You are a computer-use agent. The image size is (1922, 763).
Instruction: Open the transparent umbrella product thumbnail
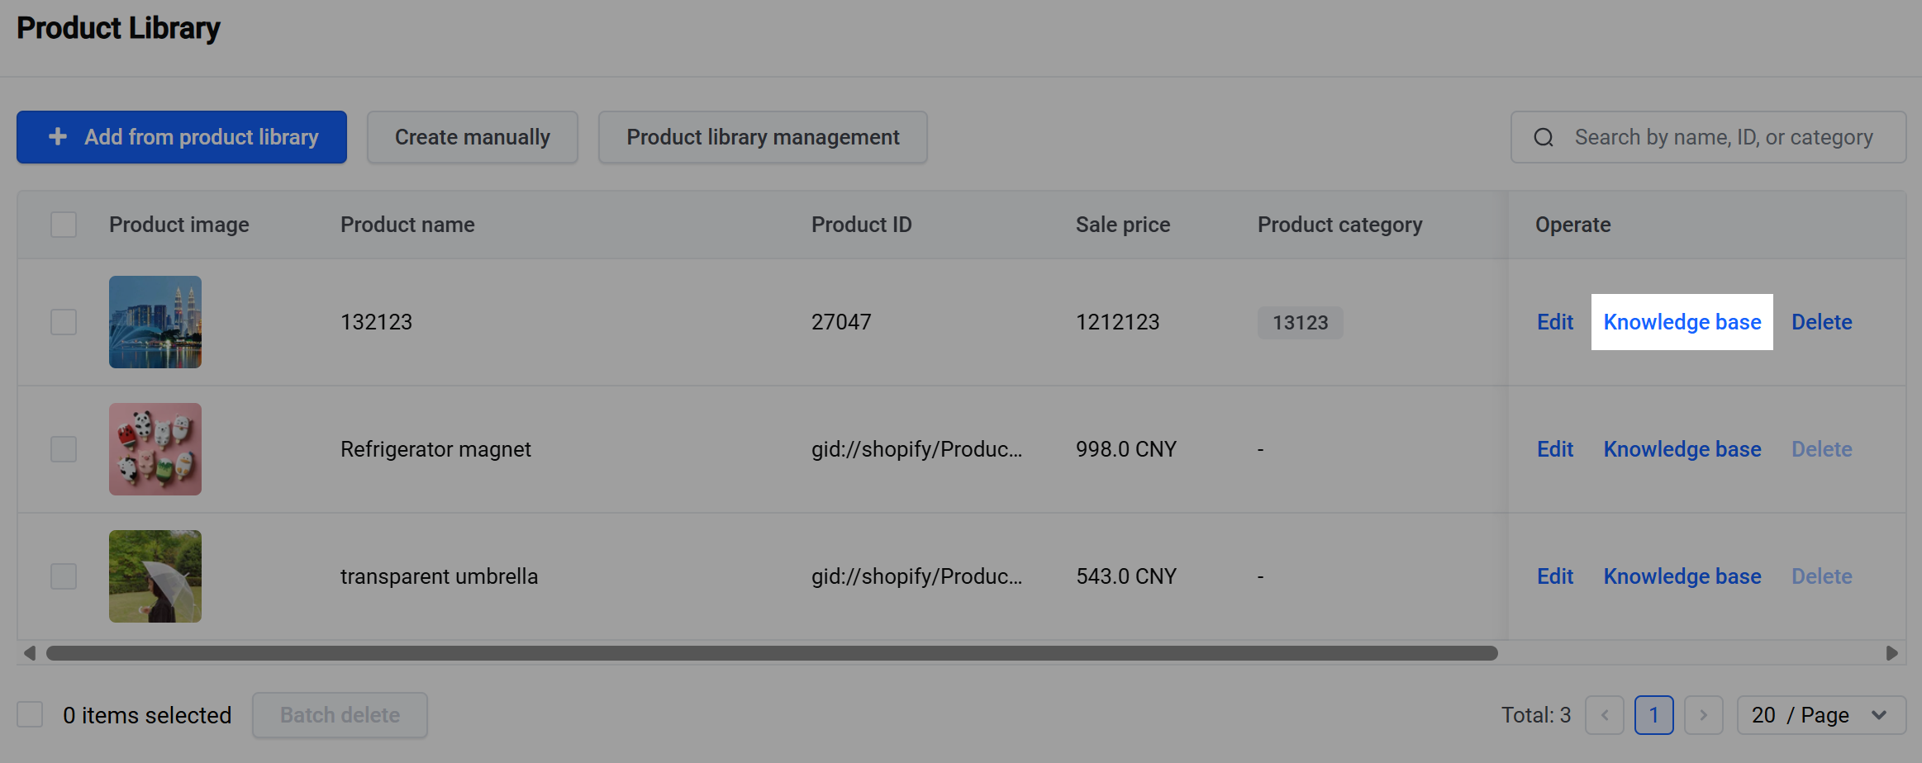coord(155,576)
